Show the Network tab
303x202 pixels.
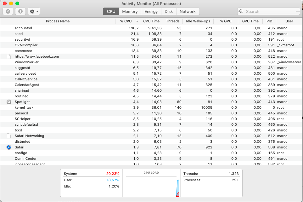[x=188, y=11]
